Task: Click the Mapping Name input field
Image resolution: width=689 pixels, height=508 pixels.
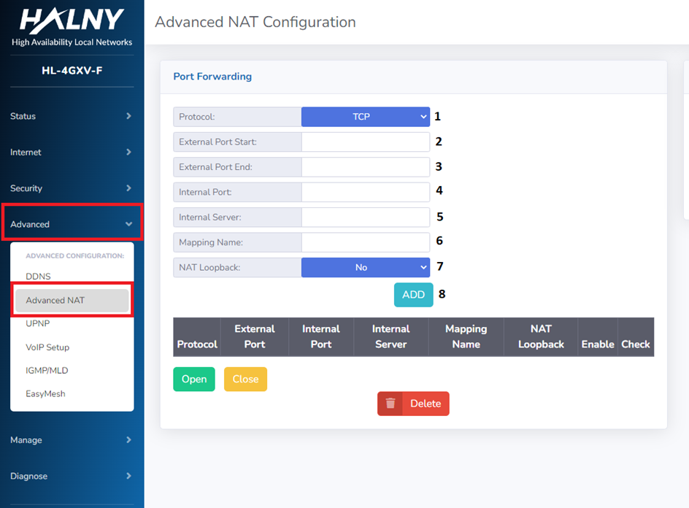Action: coord(366,242)
